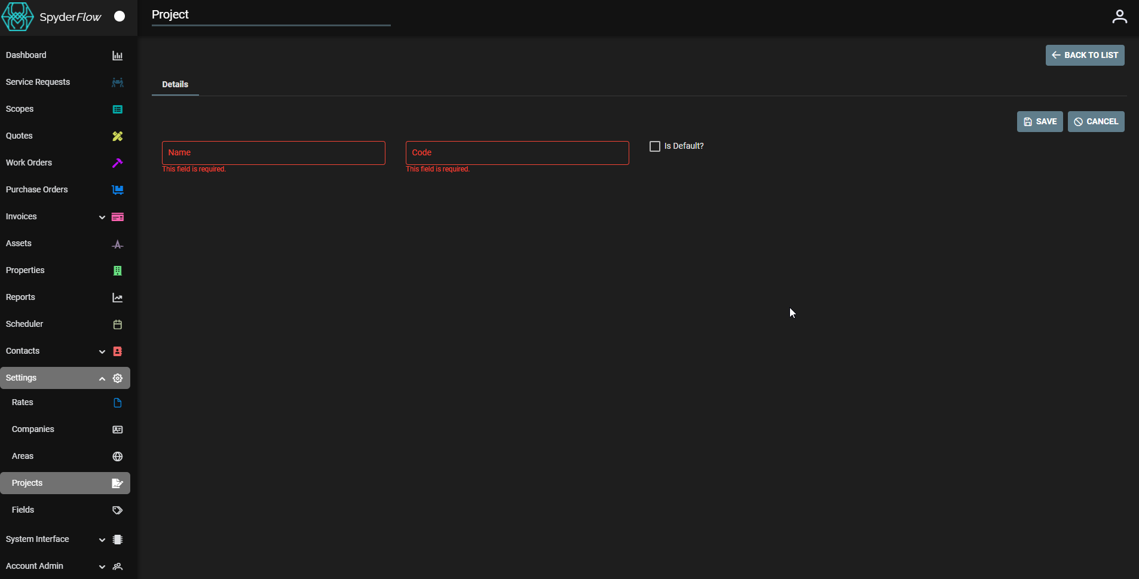Focus the Name input field
The image size is (1139, 579).
273,153
